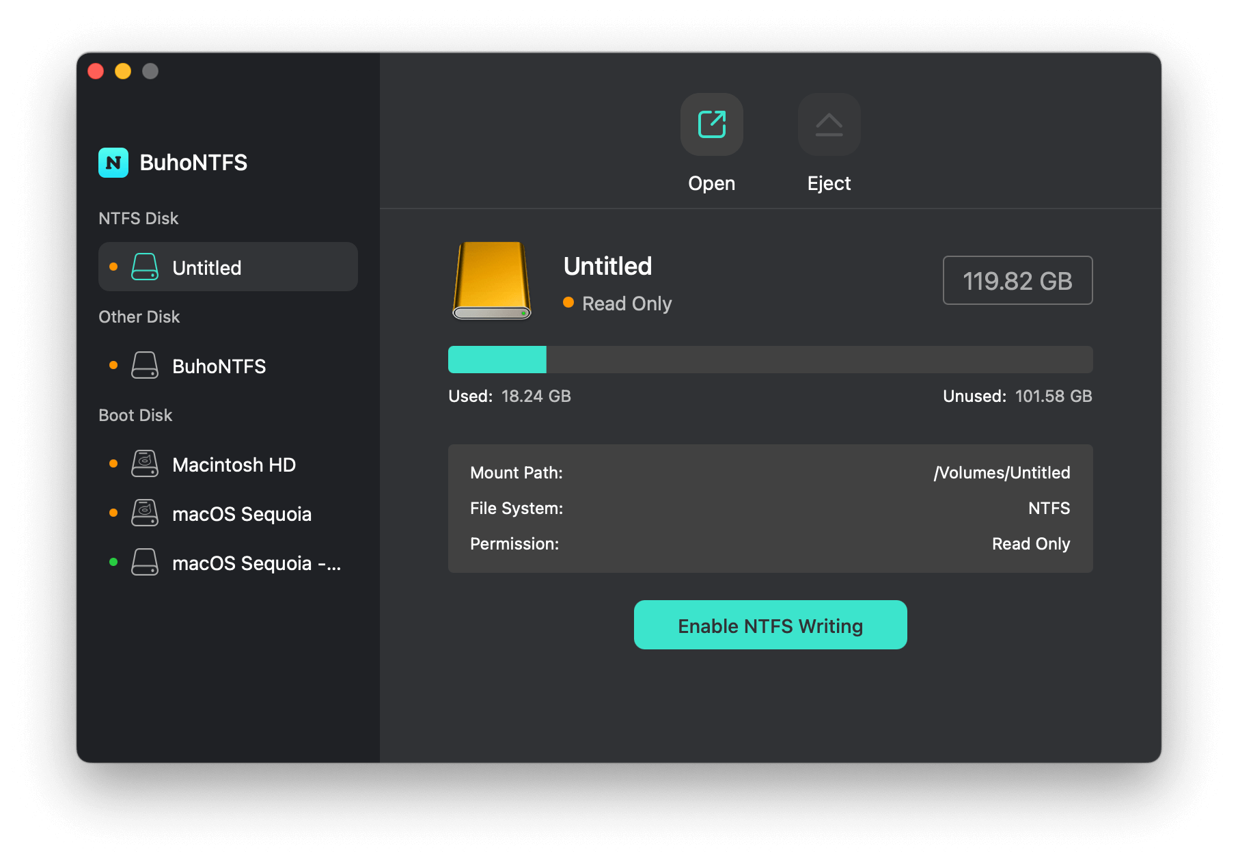The height and width of the screenshot is (864, 1238).
Task: Click the macOS Sequoia boot disk icon
Action: (145, 513)
